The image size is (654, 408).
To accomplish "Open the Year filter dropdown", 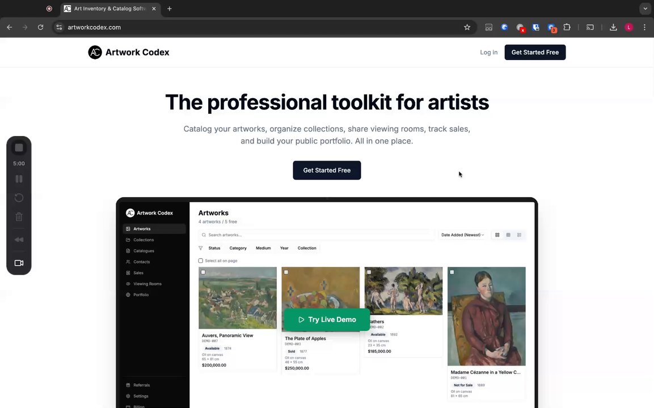I will pyautogui.click(x=284, y=248).
